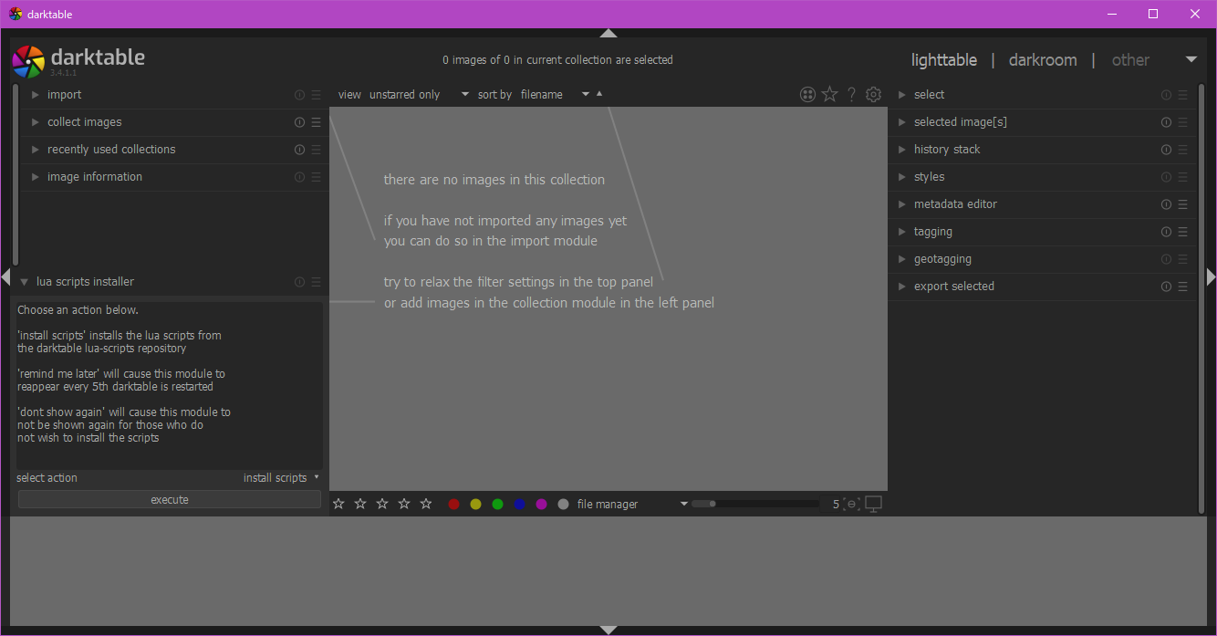The image size is (1217, 636).
Task: Switch to the darkroom view
Action: click(x=1042, y=60)
